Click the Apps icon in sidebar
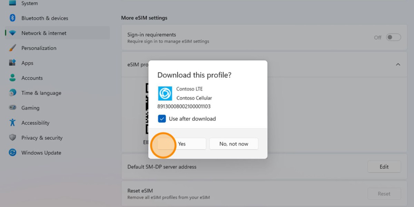Screen dimensions: 414x207 [x=13, y=63]
